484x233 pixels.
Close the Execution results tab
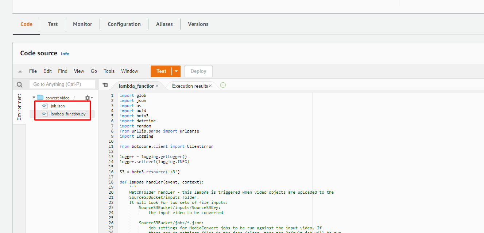(x=210, y=86)
